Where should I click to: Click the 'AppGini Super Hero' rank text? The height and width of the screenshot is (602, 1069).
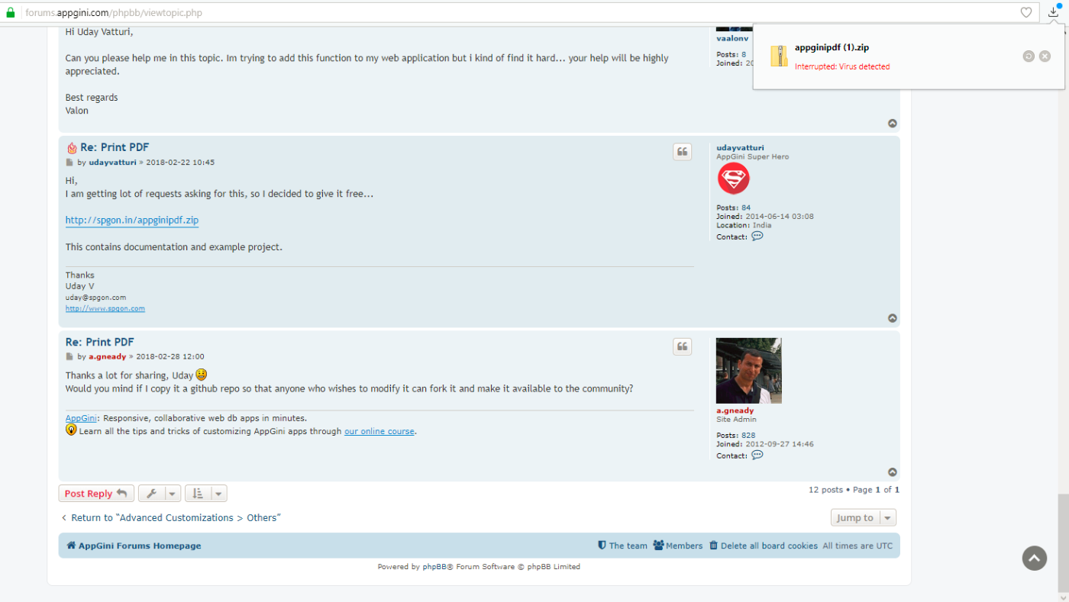click(x=752, y=156)
